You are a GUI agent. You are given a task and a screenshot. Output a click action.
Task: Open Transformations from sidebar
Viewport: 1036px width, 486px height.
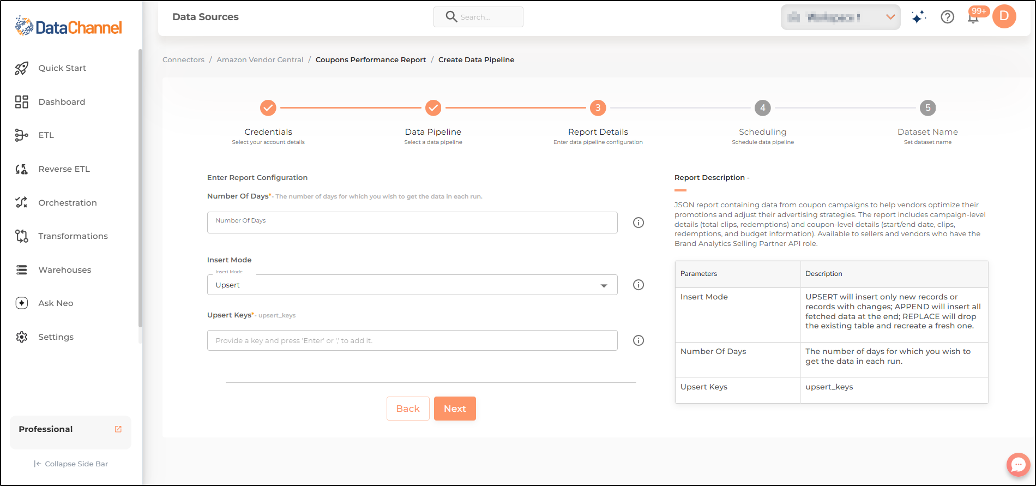(73, 236)
